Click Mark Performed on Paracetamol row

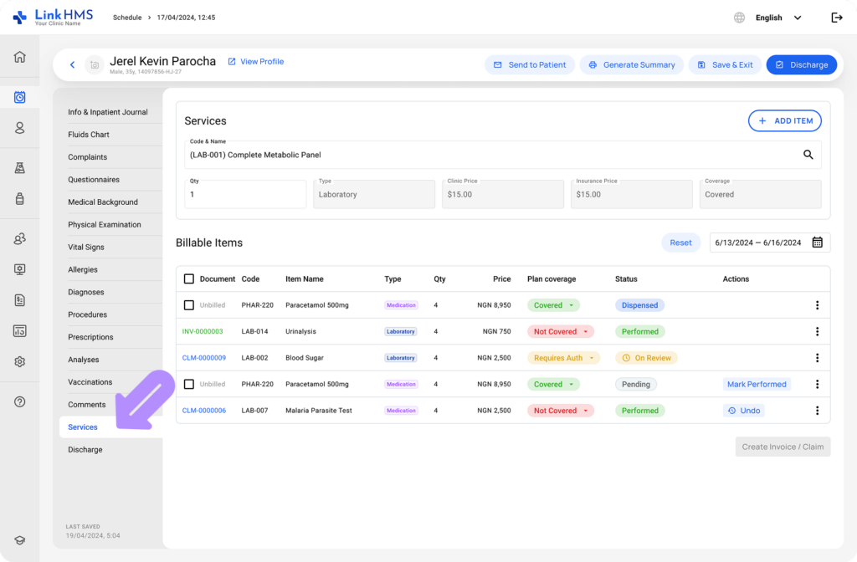pos(757,384)
